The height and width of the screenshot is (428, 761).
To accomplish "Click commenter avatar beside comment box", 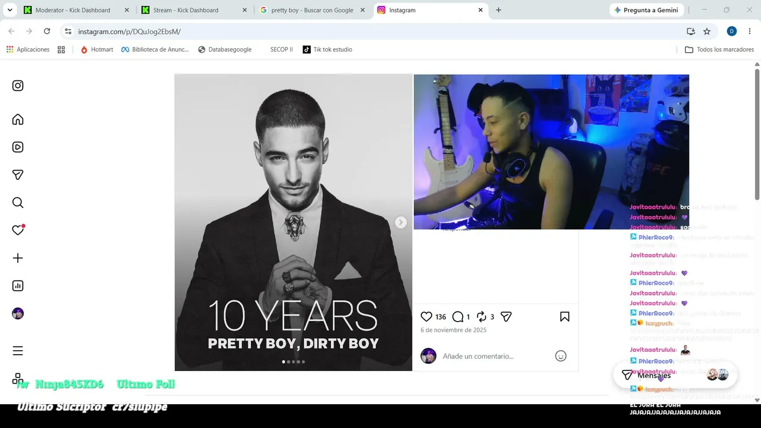I will point(428,356).
